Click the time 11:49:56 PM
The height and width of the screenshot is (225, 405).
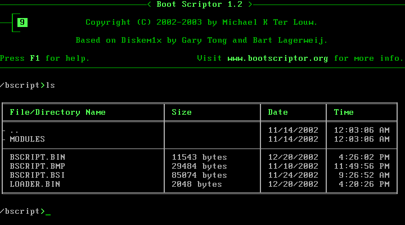[x=362, y=166]
